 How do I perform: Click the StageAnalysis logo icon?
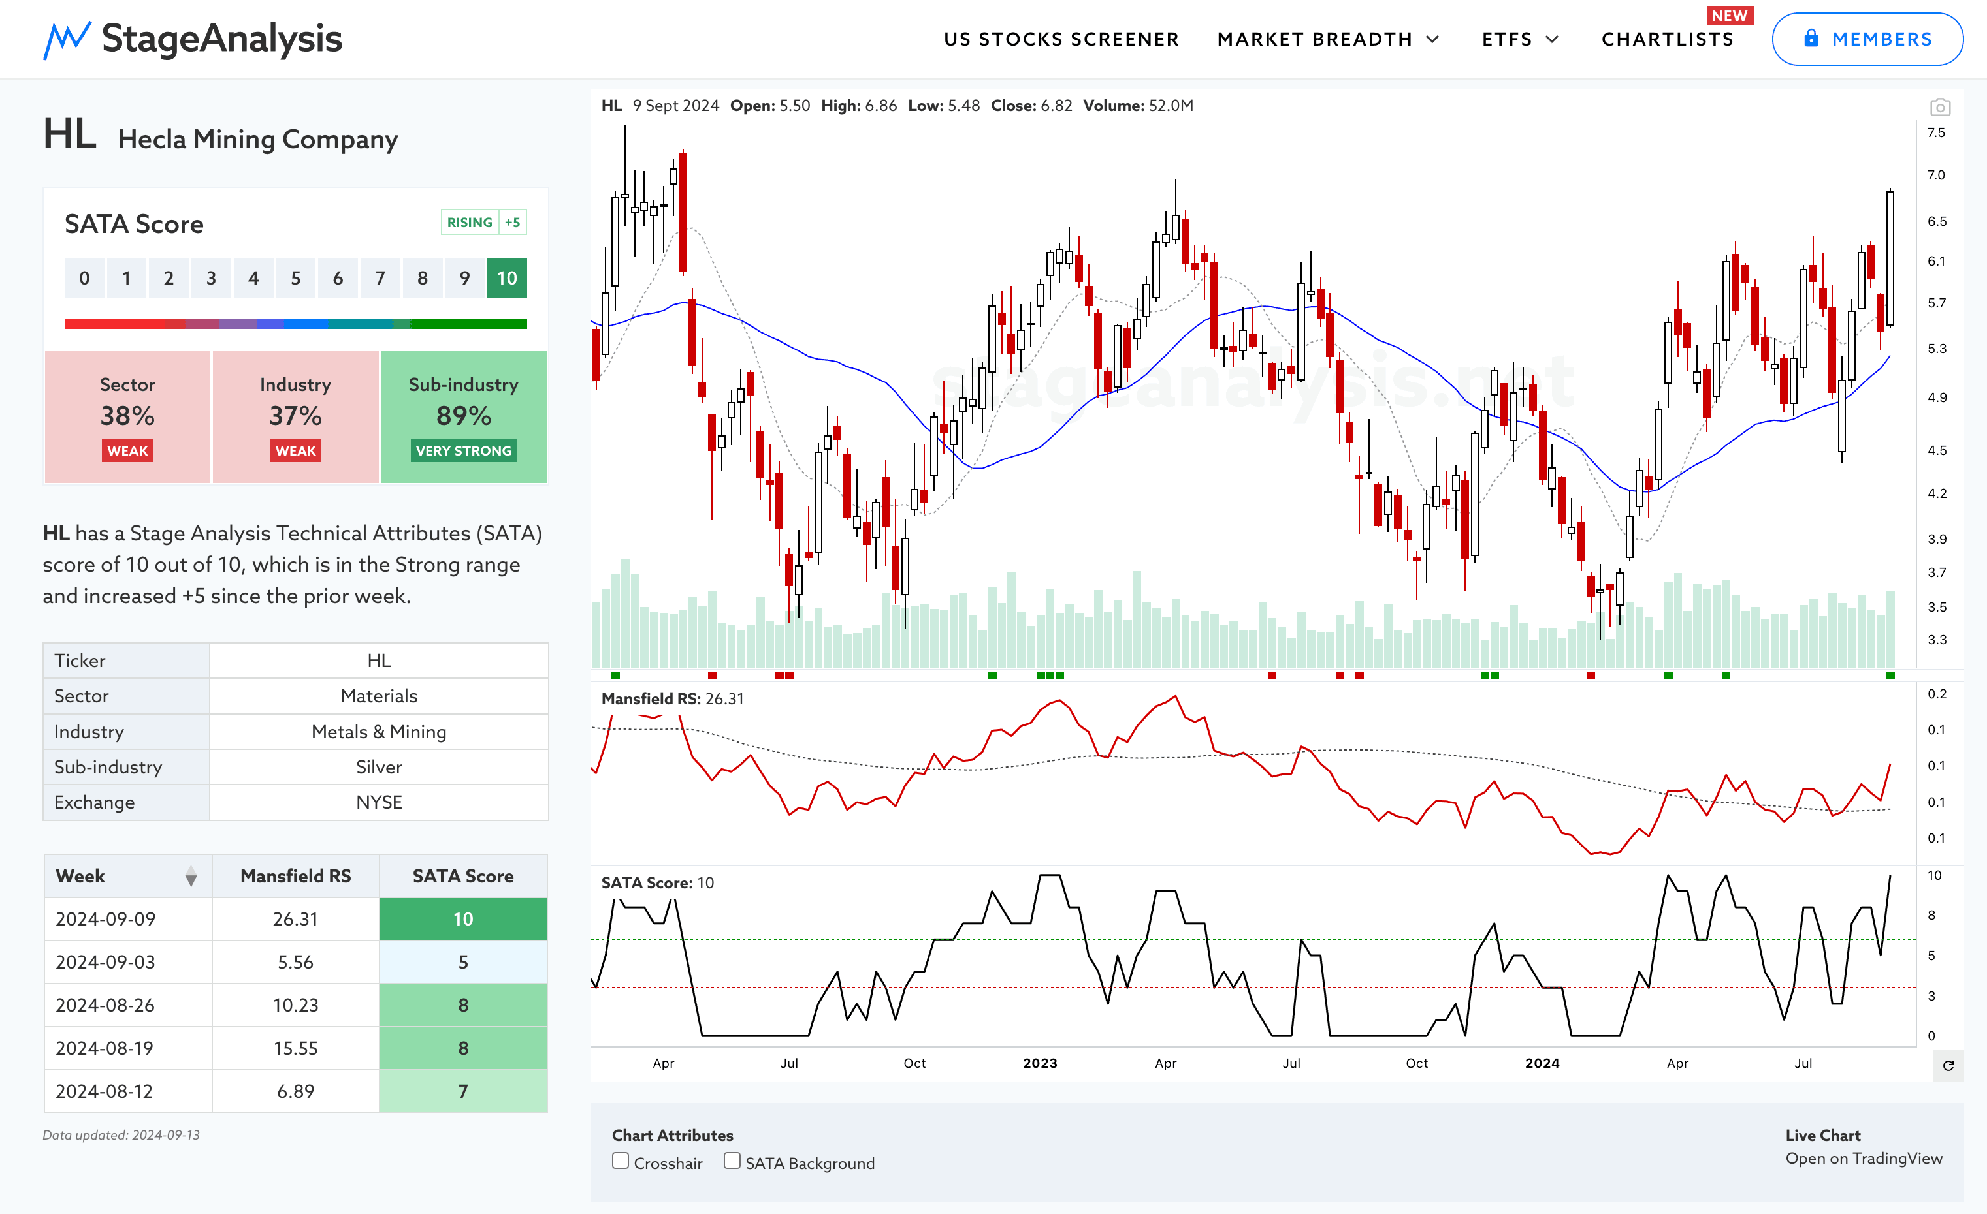66,40
